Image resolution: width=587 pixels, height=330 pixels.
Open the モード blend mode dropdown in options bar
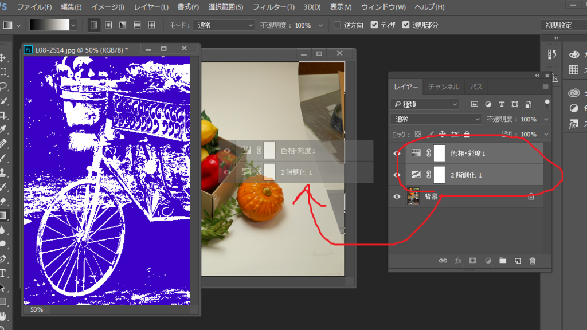click(x=224, y=25)
